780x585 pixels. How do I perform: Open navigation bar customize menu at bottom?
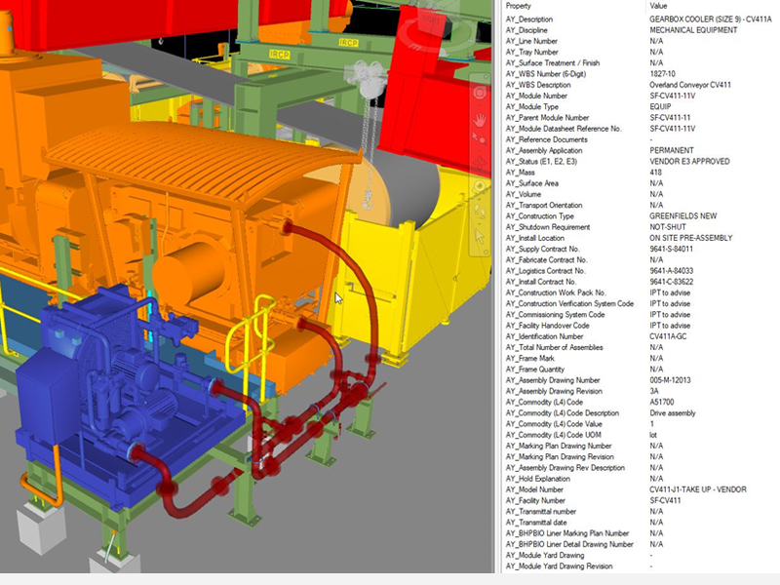coord(479,252)
